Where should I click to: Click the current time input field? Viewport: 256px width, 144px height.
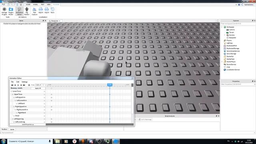point(37,85)
